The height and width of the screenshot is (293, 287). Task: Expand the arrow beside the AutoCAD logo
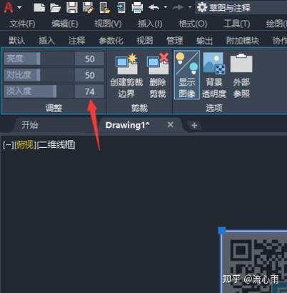pos(19,8)
